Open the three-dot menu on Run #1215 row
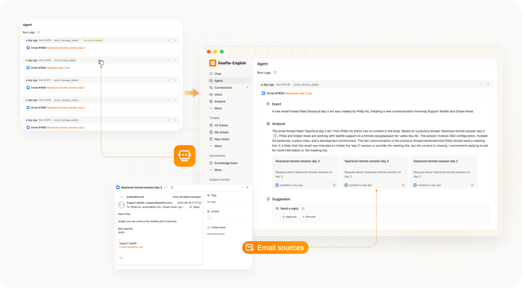 pyautogui.click(x=169, y=120)
